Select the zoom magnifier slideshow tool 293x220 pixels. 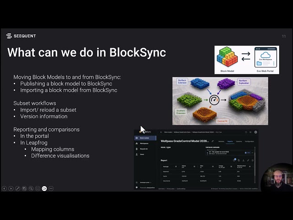[31, 188]
